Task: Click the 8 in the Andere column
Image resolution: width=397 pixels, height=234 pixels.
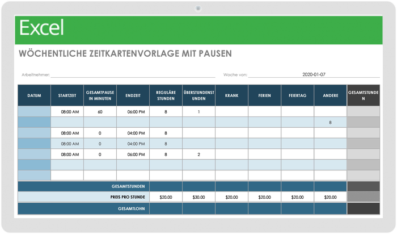Action: pyautogui.click(x=331, y=122)
